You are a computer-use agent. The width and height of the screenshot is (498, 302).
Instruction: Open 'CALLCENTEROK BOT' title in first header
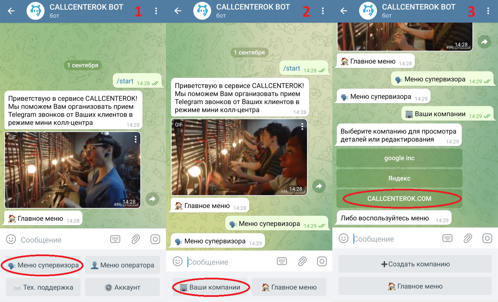click(x=86, y=7)
